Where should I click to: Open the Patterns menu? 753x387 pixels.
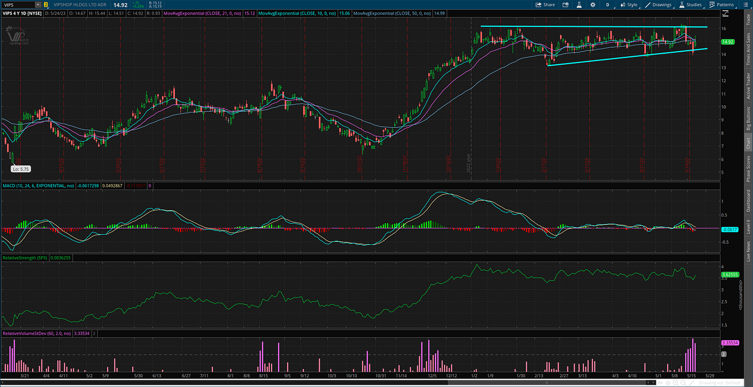point(722,5)
